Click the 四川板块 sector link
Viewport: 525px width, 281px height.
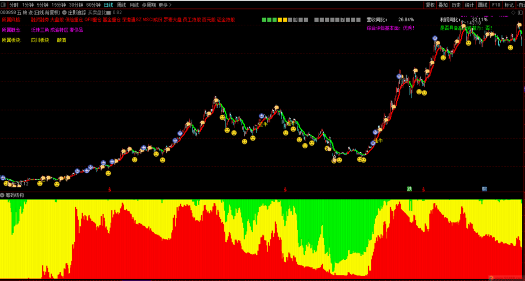pos(40,40)
